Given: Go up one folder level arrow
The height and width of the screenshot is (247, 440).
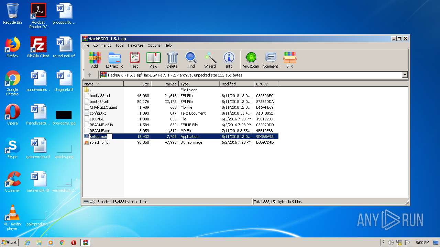Looking at the screenshot, I should tap(89, 75).
